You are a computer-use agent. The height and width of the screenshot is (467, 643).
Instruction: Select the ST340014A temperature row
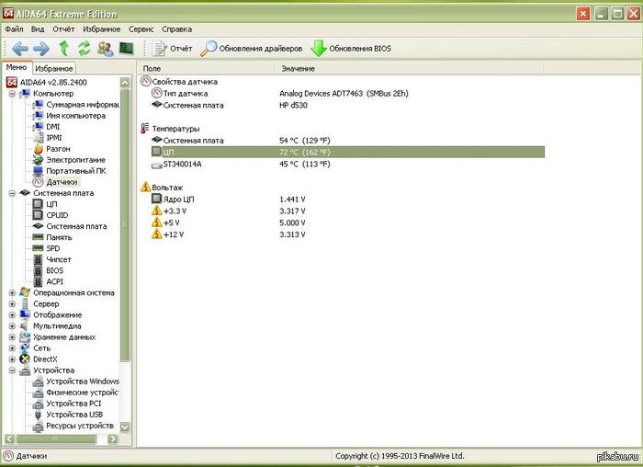tap(181, 165)
